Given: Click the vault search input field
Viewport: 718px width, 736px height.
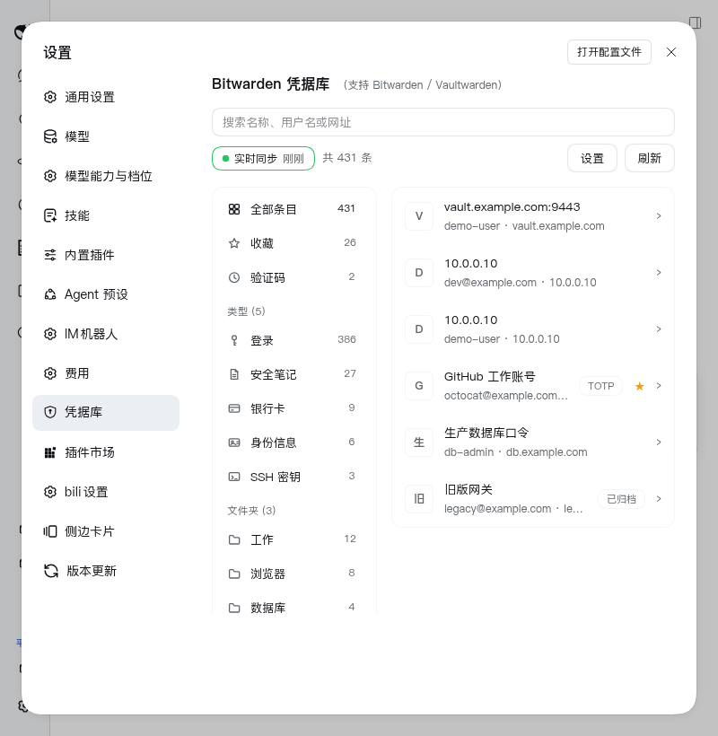Looking at the screenshot, I should coord(443,122).
